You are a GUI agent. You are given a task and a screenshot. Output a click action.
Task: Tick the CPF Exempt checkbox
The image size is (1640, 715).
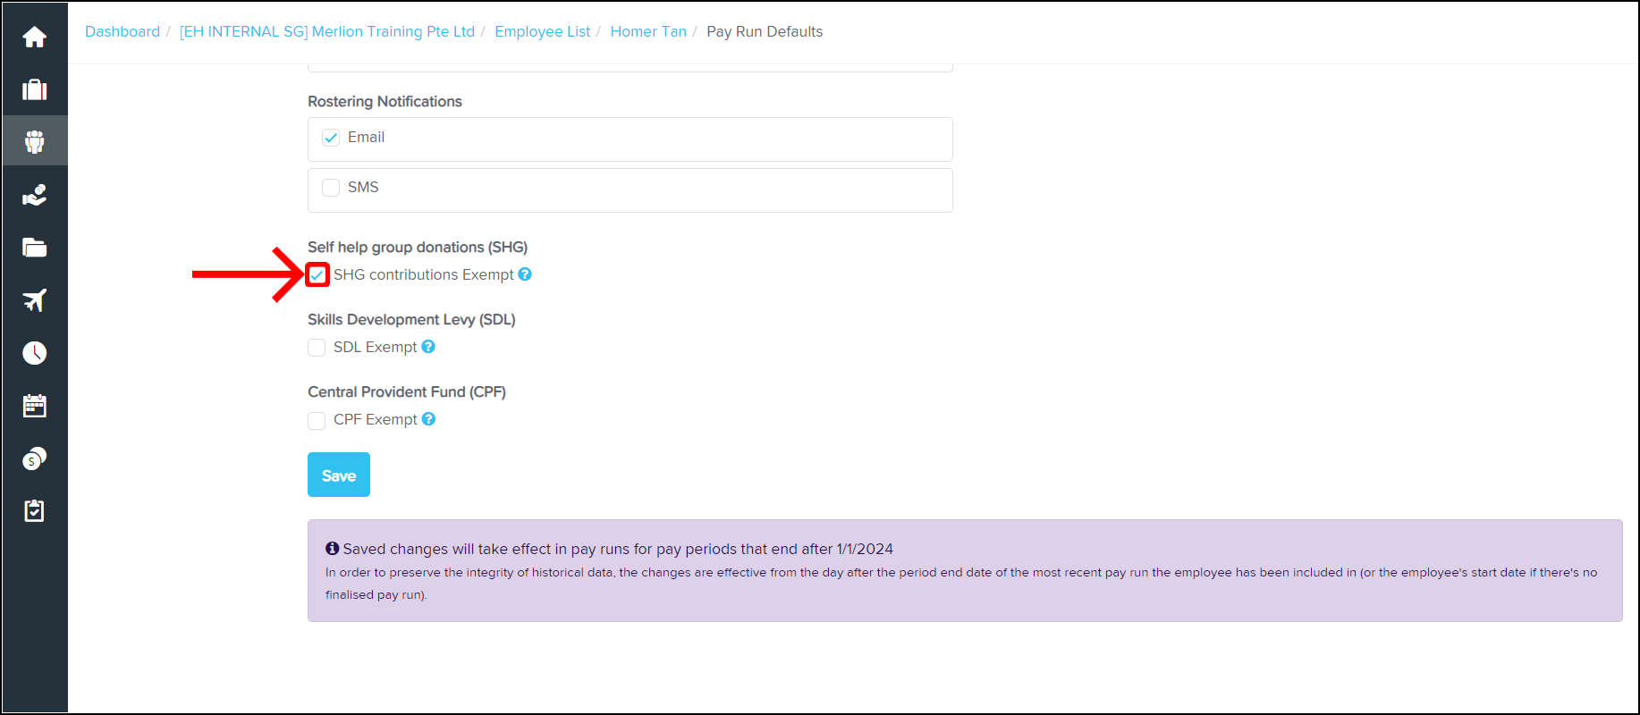tap(317, 420)
